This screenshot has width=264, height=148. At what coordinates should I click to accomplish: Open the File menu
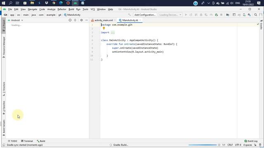tap(10, 9)
